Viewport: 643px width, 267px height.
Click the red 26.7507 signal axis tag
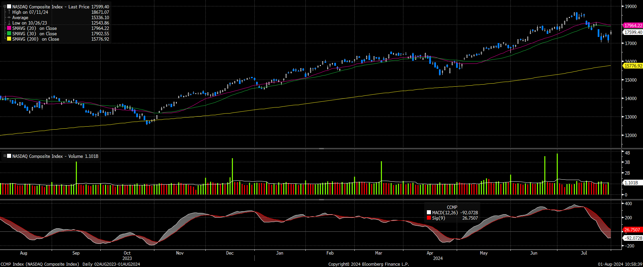[x=633, y=230]
